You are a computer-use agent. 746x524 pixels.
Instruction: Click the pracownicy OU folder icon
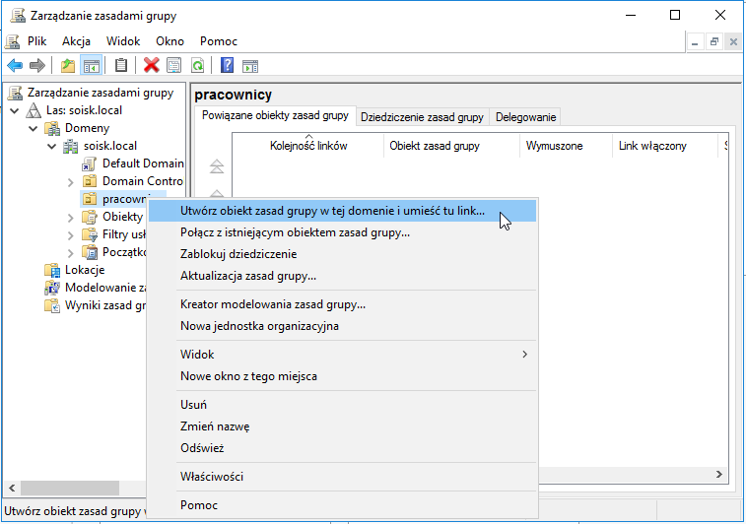90,199
